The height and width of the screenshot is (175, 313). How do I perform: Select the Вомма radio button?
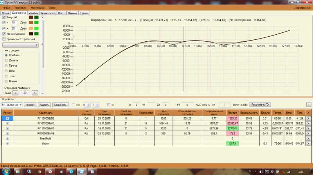pyautogui.click(x=6, y=81)
